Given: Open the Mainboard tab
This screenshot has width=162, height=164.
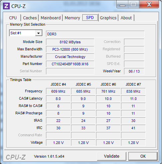Looking at the screenshot, I should click(x=51, y=18).
